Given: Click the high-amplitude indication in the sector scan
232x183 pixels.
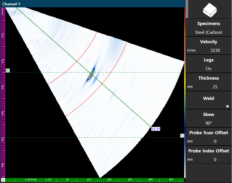Looking at the screenshot, I should [x=91, y=74].
